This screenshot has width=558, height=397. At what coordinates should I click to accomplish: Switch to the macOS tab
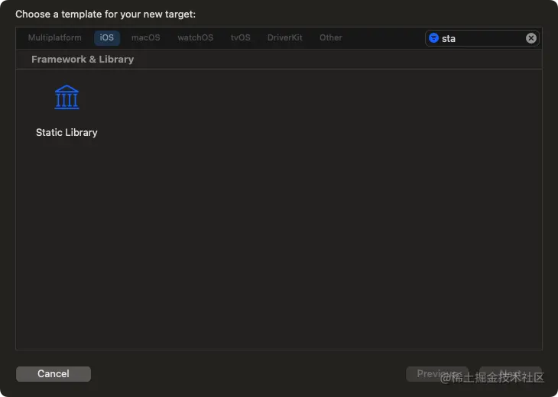145,37
